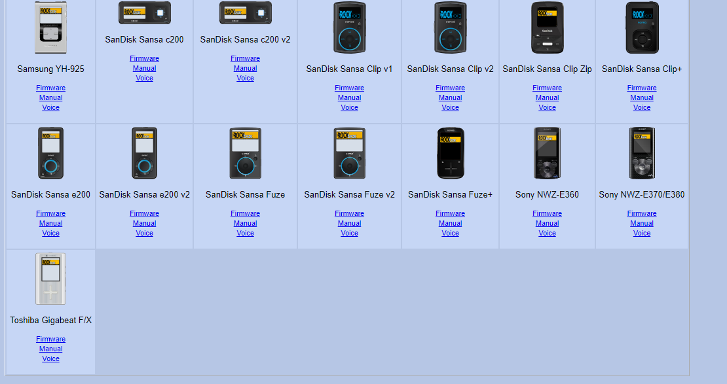Download Firmware for Sansa e200 v2

tap(144, 213)
